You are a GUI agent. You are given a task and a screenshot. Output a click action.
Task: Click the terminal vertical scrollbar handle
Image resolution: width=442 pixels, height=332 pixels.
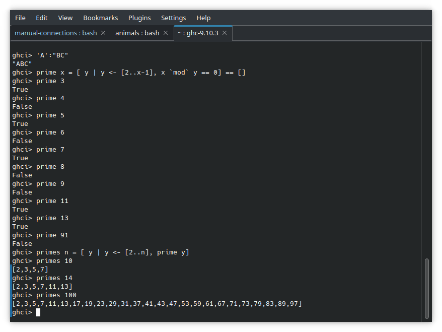click(x=427, y=288)
